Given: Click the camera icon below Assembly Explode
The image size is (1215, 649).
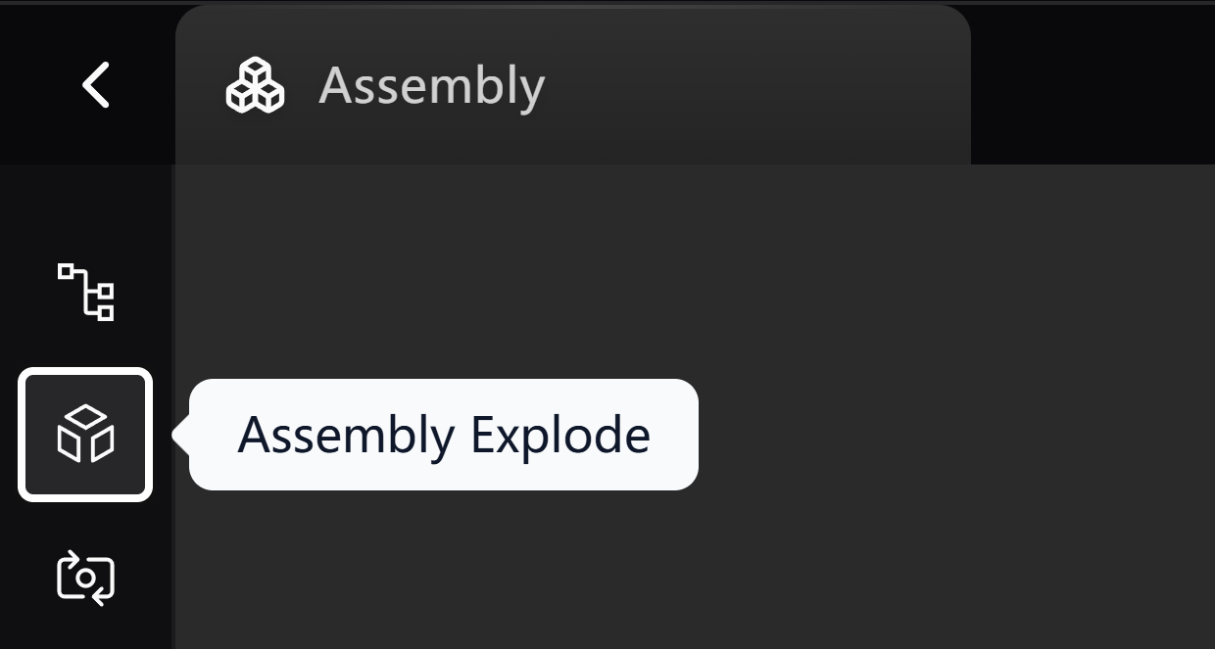Looking at the screenshot, I should (x=86, y=578).
